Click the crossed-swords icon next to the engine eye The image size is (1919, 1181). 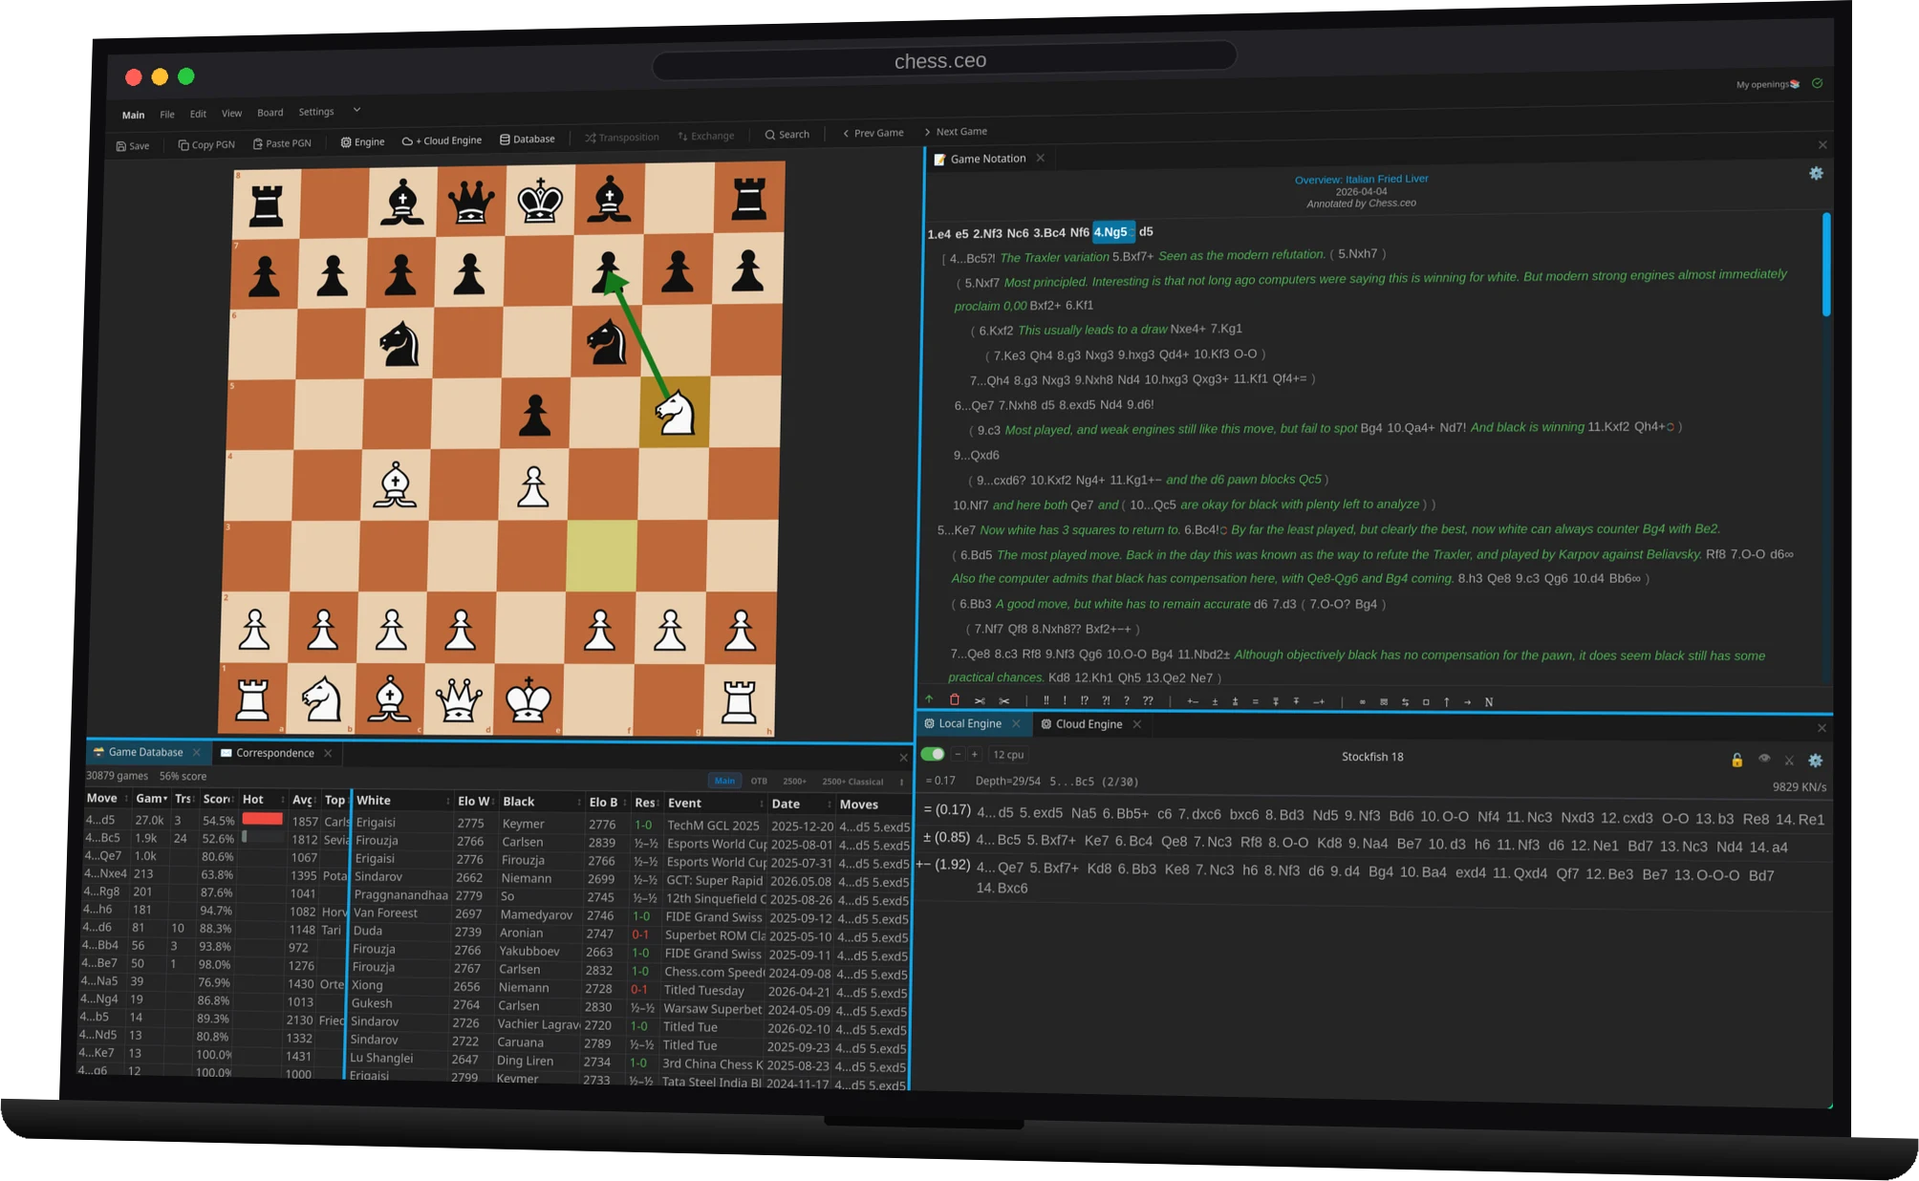pos(1789,761)
